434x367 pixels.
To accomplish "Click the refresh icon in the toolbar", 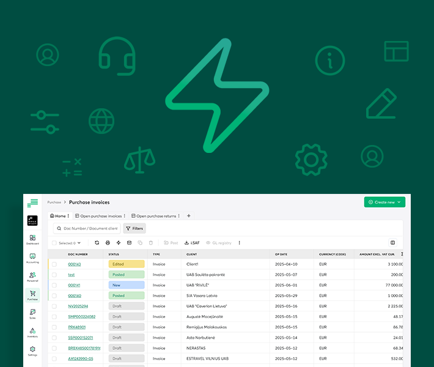I will (97, 243).
